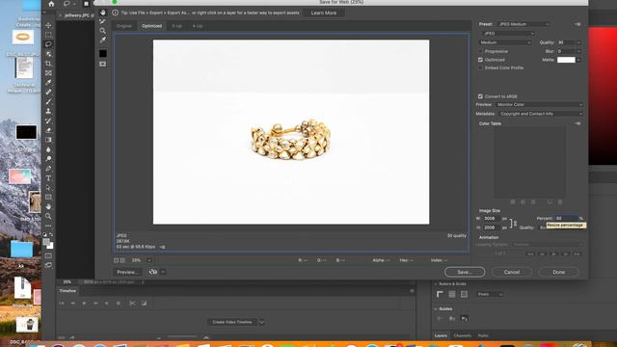Switch to the Original tab
This screenshot has height=347, width=617.
pyautogui.click(x=123, y=26)
